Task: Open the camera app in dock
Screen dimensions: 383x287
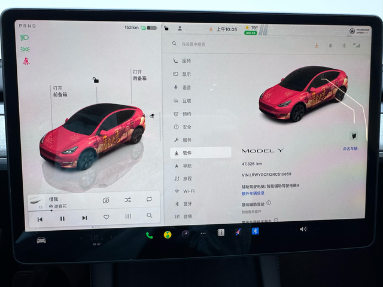Action: pyautogui.click(x=186, y=234)
